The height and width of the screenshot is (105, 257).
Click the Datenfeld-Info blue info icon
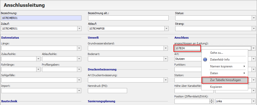205,60
